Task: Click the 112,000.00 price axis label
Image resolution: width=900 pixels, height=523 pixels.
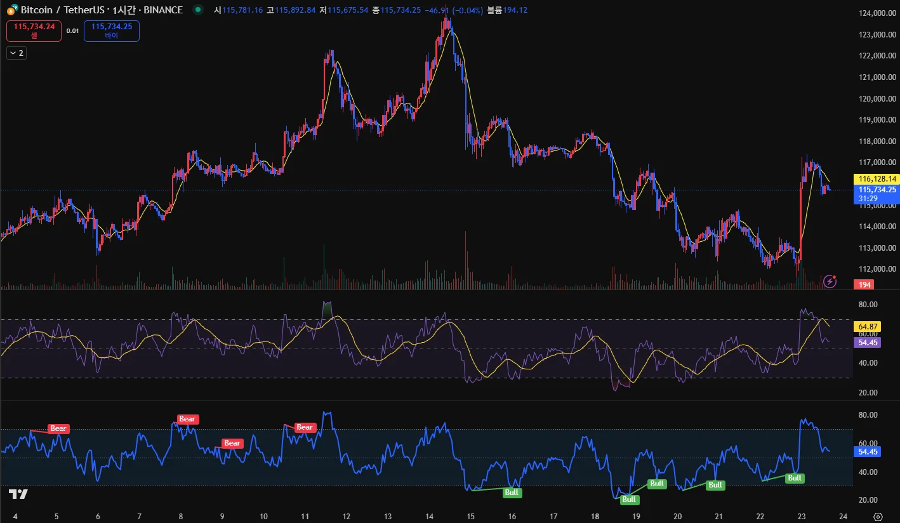Action: (x=877, y=270)
